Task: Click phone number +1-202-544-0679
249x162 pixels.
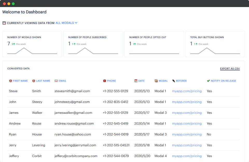Action: pos(116,156)
